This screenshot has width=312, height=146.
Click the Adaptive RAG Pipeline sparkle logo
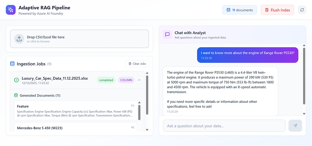click(11, 10)
